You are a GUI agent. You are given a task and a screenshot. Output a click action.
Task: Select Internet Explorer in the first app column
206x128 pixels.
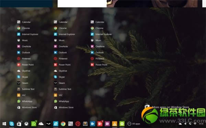tap(27, 34)
